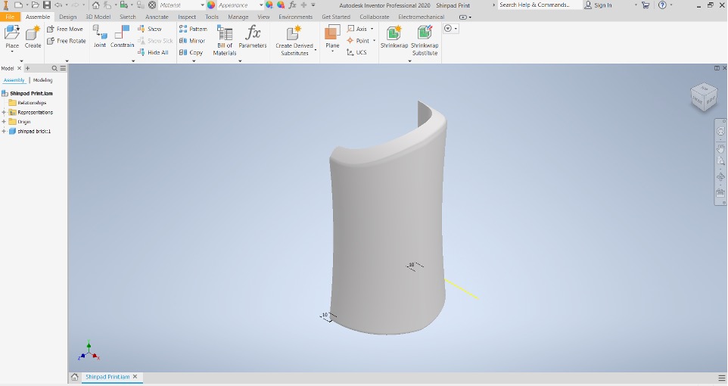Expand the Plane dropdown arrow
Screen dimensions: 728x386
click(332, 51)
